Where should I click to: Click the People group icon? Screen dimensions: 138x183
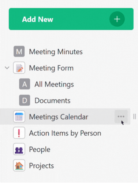[x=19, y=149]
